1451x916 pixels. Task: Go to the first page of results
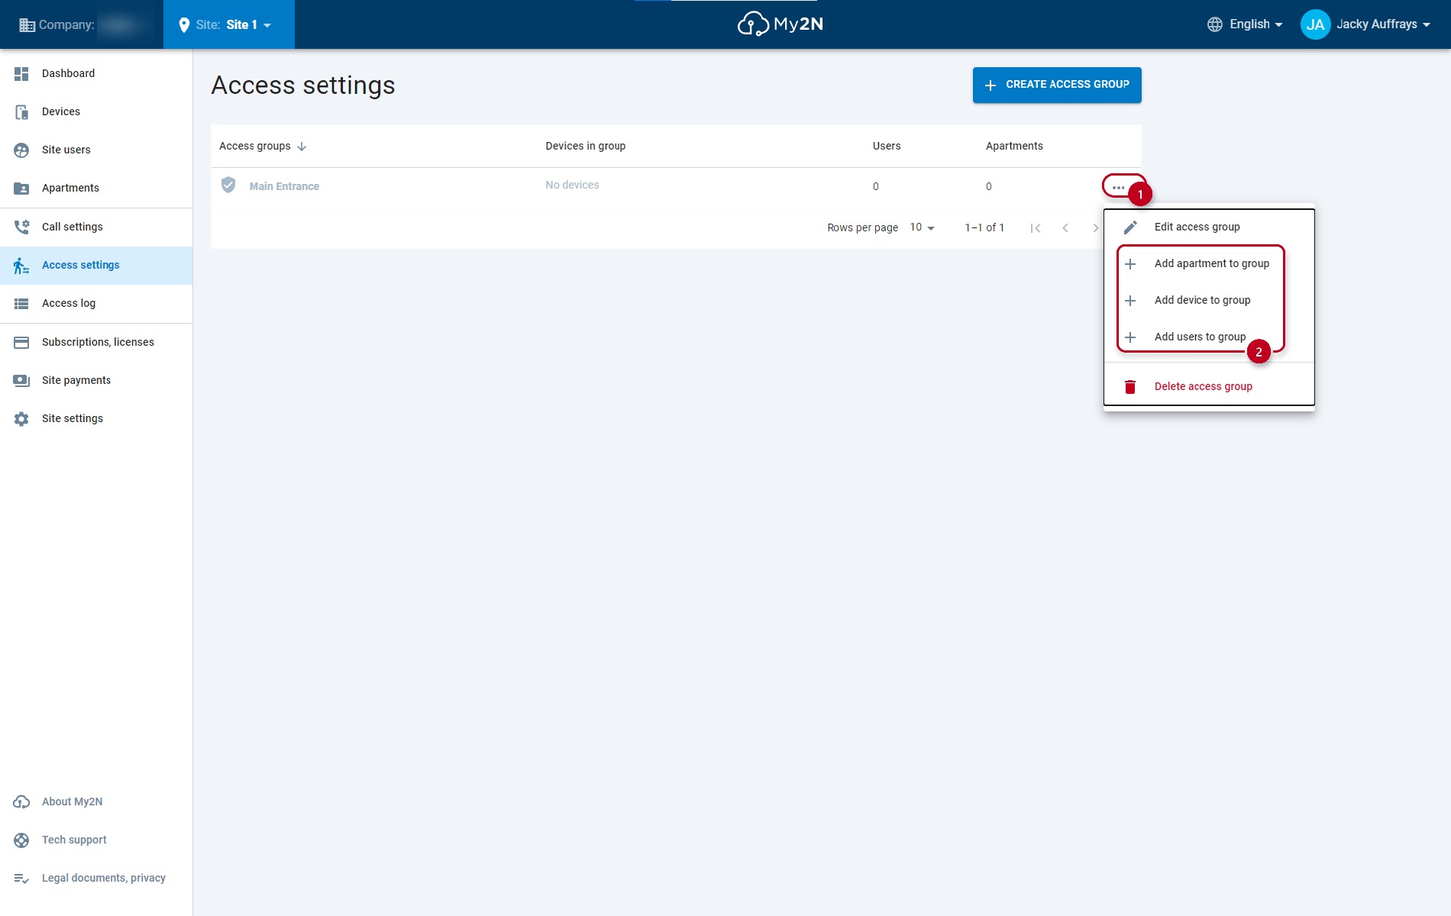[x=1036, y=228]
